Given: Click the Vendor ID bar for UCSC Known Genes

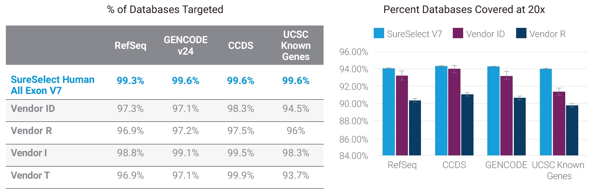Looking at the screenshot, I should coord(559,123).
